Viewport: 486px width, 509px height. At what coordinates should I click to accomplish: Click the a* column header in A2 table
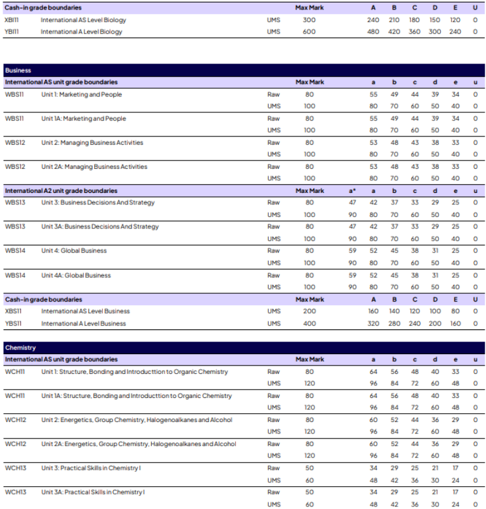coord(352,190)
